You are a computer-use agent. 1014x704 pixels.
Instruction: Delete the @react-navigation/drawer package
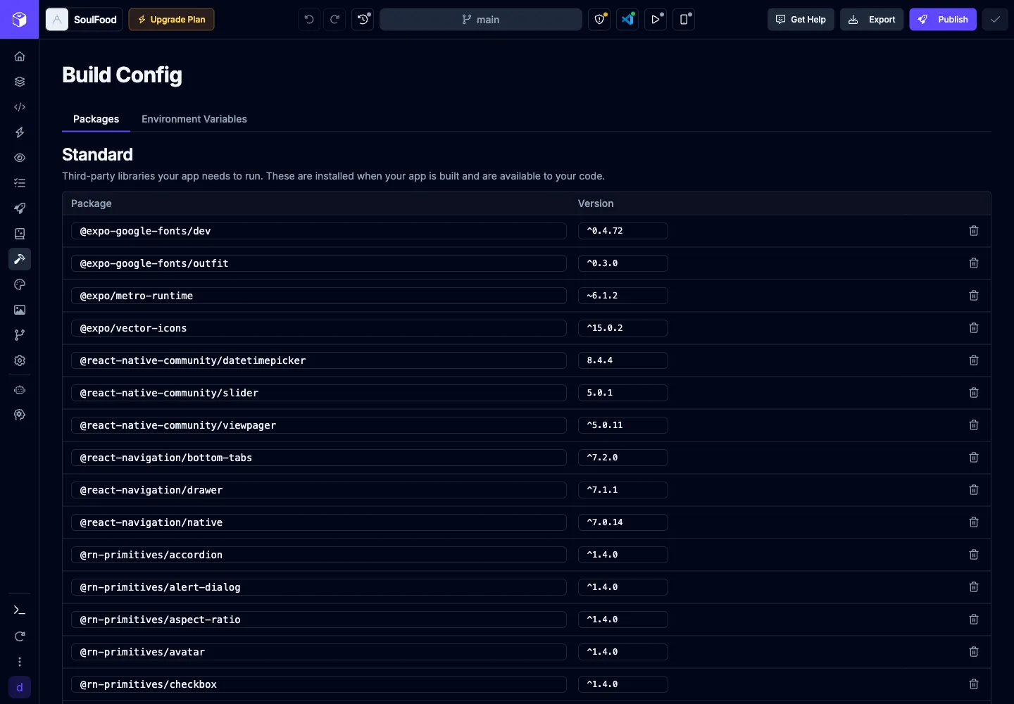tap(974, 490)
